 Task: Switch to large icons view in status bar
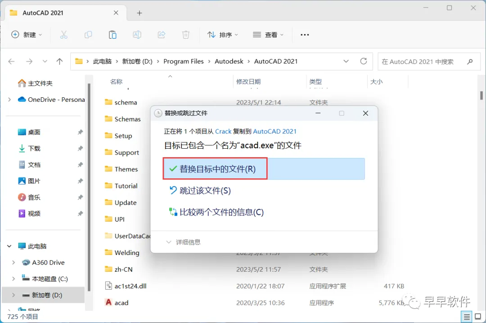tap(478, 317)
